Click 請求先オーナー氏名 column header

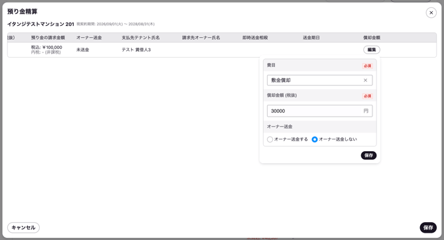coord(201,38)
